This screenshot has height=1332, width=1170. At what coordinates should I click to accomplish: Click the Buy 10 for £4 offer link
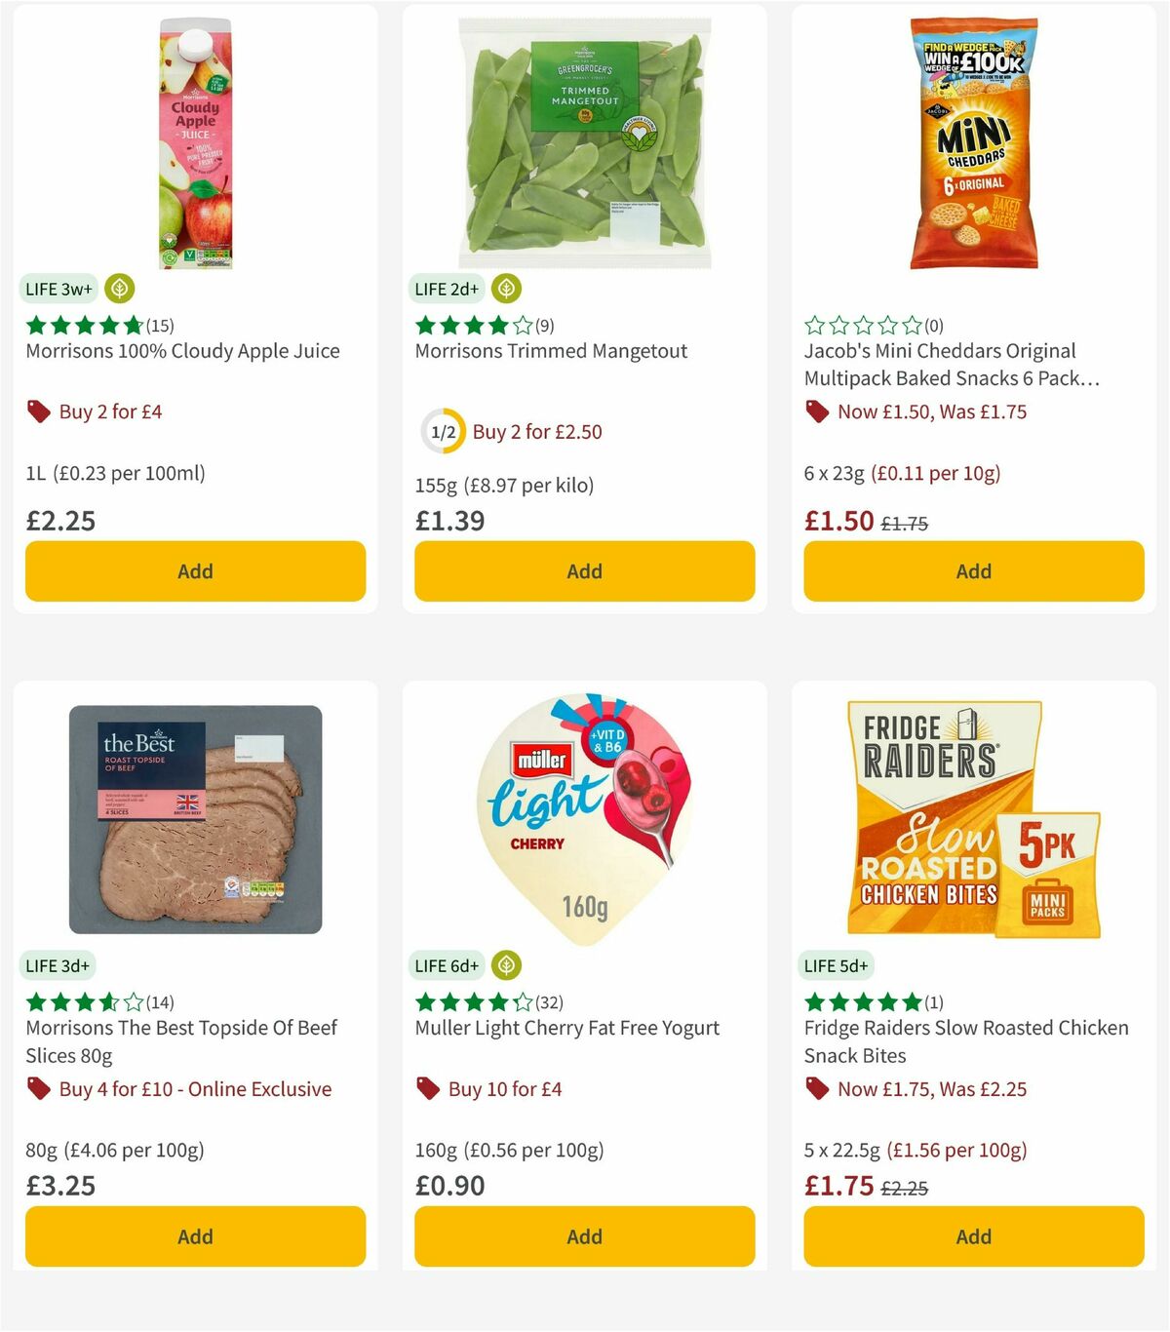click(504, 1089)
